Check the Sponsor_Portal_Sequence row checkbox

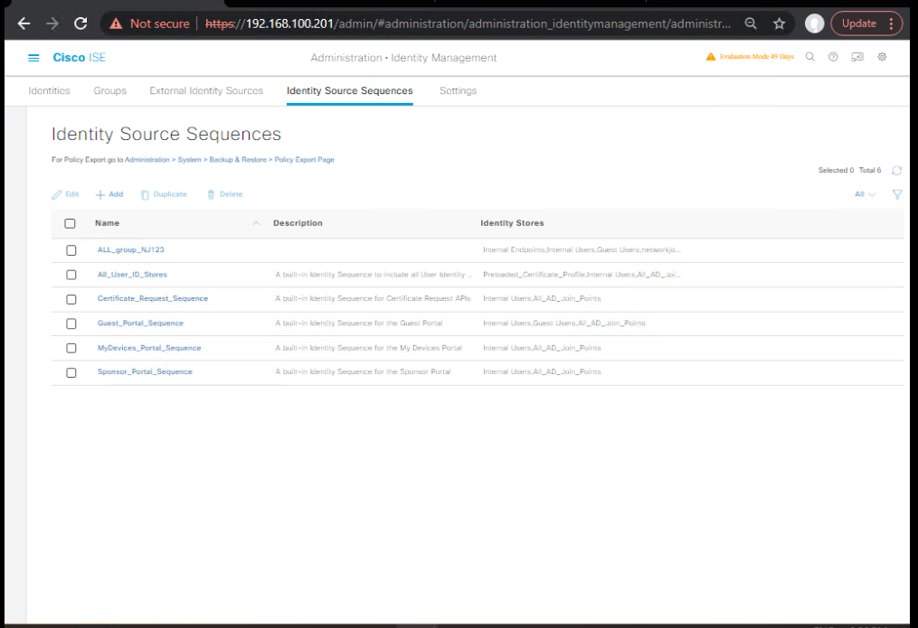click(x=71, y=372)
